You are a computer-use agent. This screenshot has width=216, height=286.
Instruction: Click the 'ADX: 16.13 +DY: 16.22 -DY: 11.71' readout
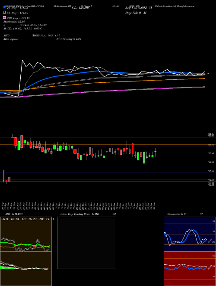coord(28,219)
